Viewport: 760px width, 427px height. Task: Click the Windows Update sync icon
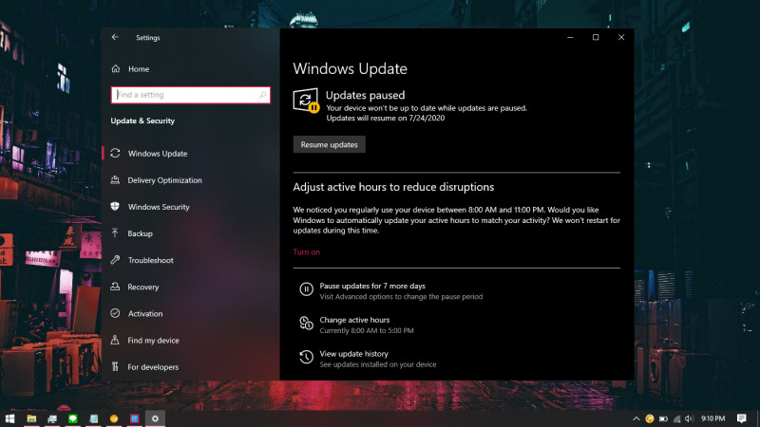[115, 153]
